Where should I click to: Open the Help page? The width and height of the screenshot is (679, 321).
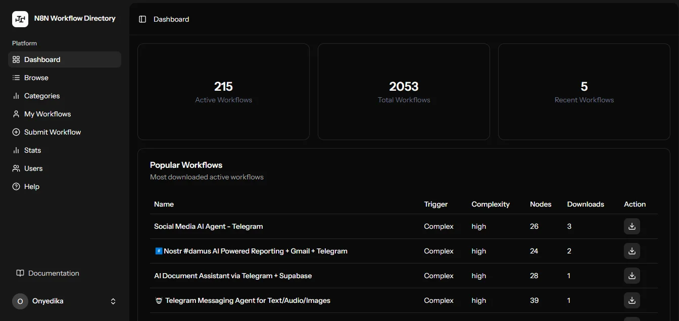(65, 186)
